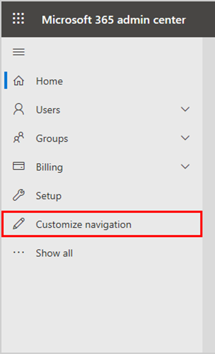Click the Customize navigation pencil icon

click(19, 224)
